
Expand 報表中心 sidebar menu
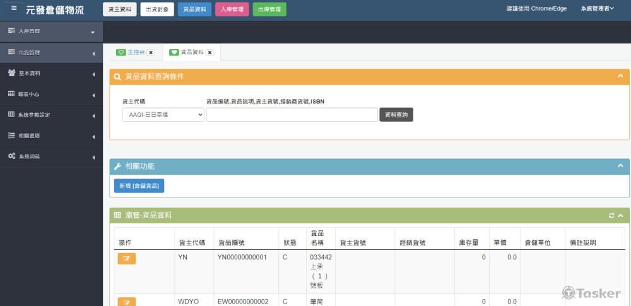pos(50,94)
